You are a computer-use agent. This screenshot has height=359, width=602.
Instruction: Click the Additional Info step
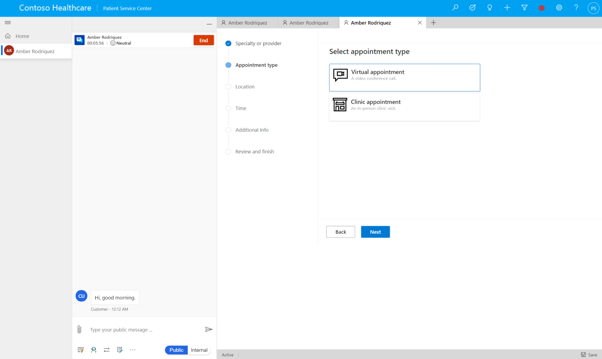[x=252, y=130]
